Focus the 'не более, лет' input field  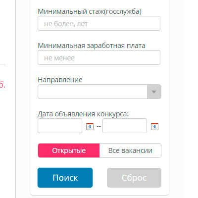click(99, 23)
